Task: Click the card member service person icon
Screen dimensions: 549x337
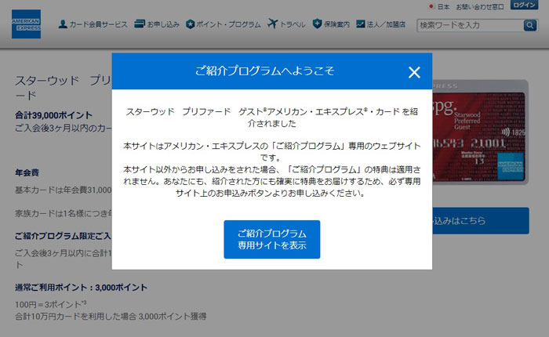Action: [x=63, y=24]
